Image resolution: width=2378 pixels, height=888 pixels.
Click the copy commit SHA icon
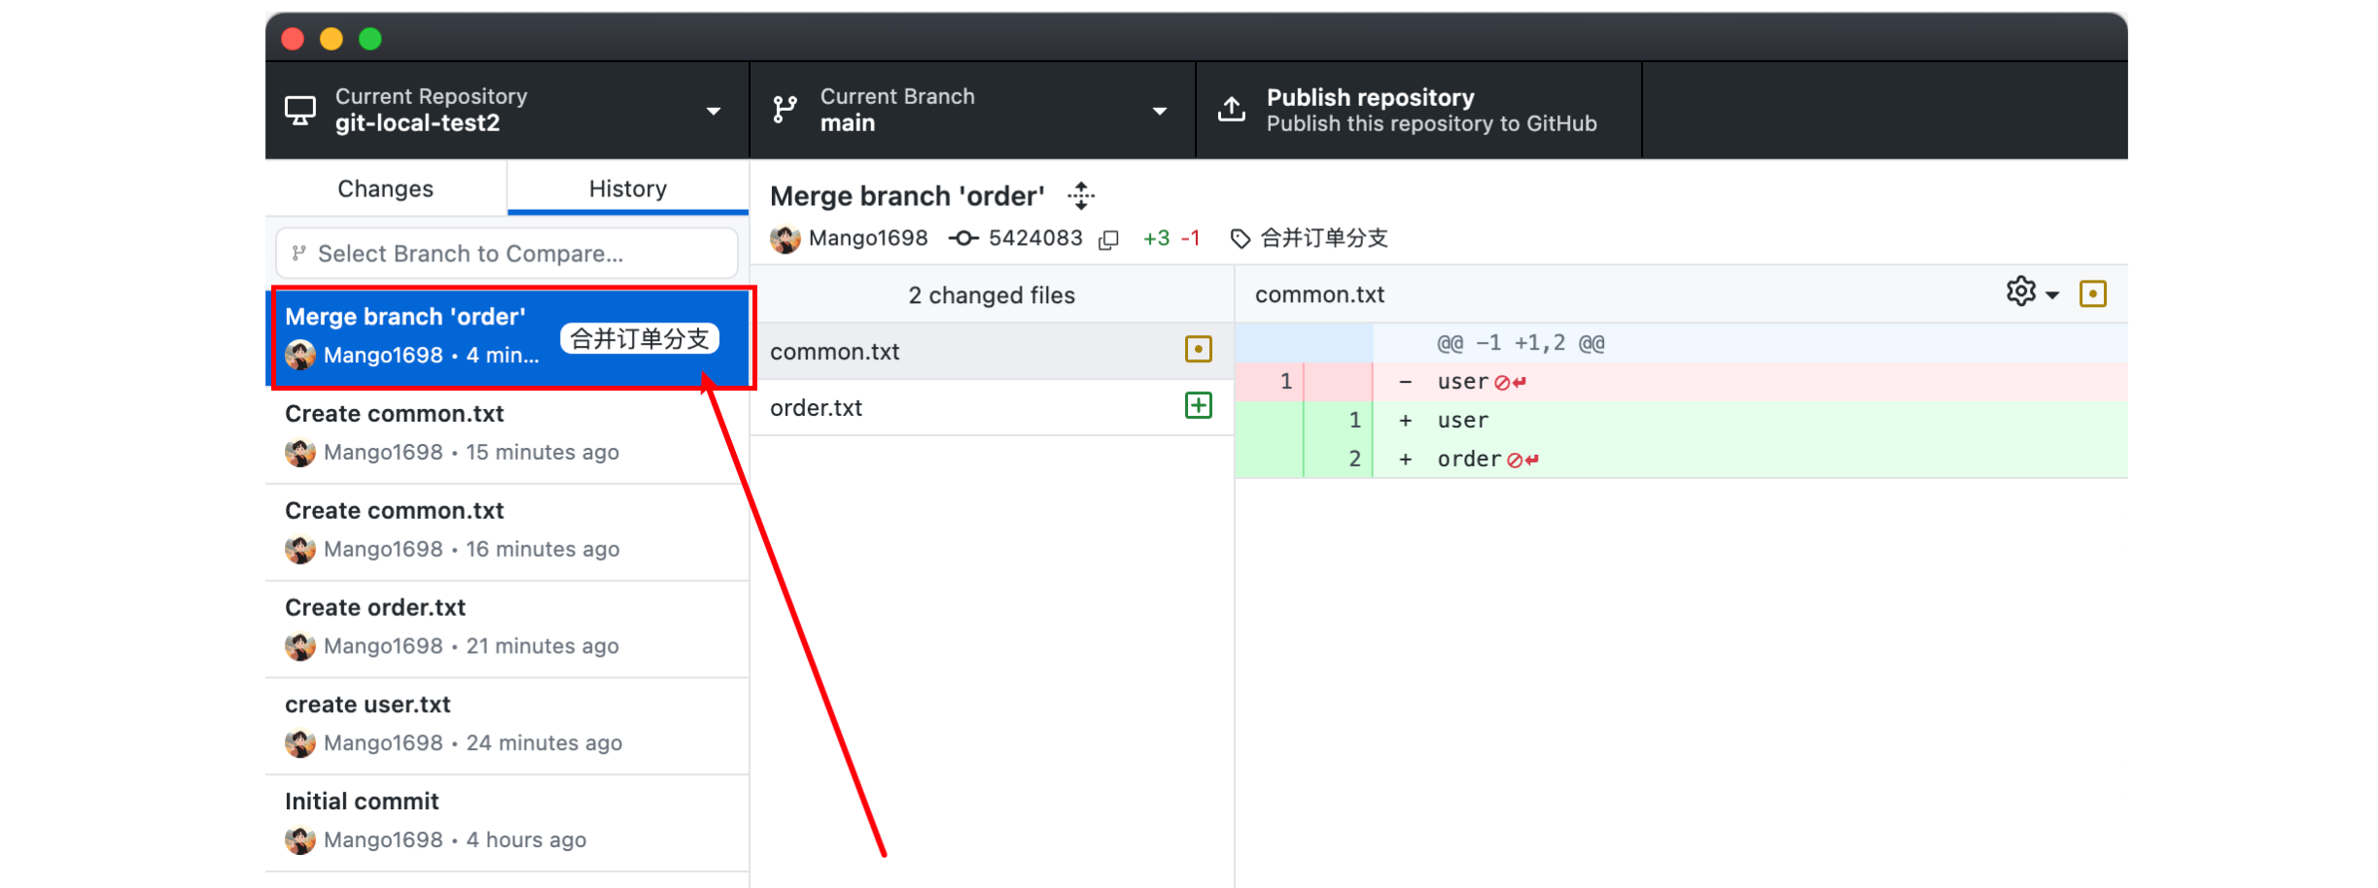click(1108, 239)
